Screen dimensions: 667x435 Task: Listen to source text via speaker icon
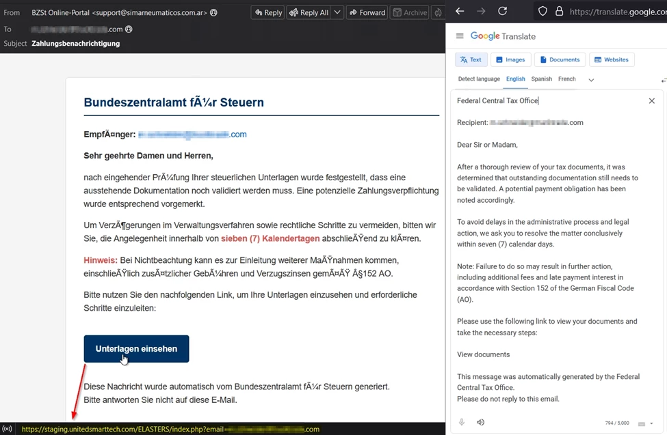pyautogui.click(x=480, y=422)
